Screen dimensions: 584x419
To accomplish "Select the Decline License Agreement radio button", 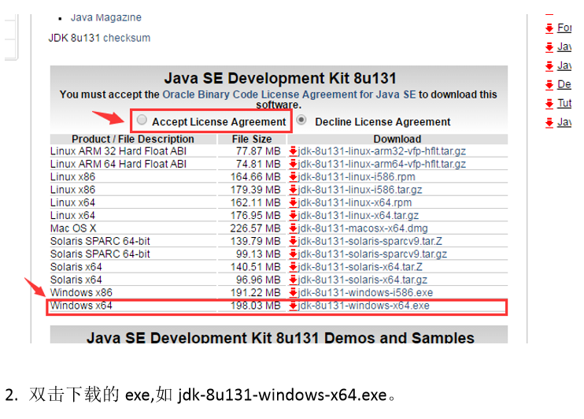I will pos(301,120).
